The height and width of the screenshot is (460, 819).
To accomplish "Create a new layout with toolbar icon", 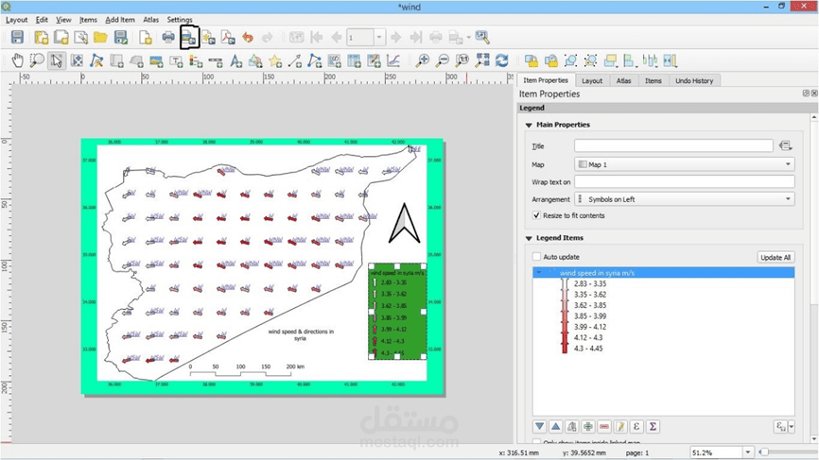I will click(42, 37).
